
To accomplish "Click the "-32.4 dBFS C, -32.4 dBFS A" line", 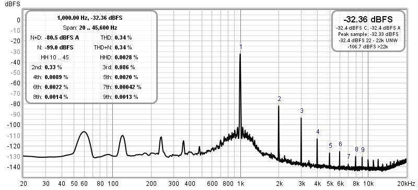I will point(368,28).
